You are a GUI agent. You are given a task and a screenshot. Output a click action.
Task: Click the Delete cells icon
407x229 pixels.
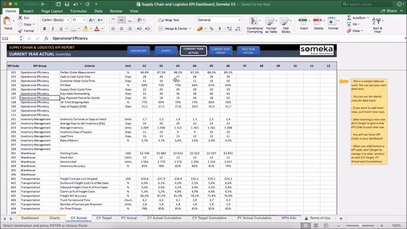pos(318,21)
